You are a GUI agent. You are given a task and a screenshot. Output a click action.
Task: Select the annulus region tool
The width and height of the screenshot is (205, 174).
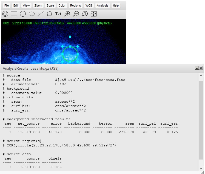pos(5,14)
